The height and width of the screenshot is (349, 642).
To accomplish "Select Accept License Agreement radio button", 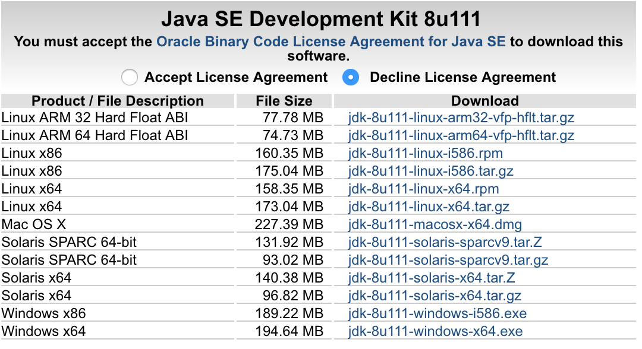I will pos(129,78).
